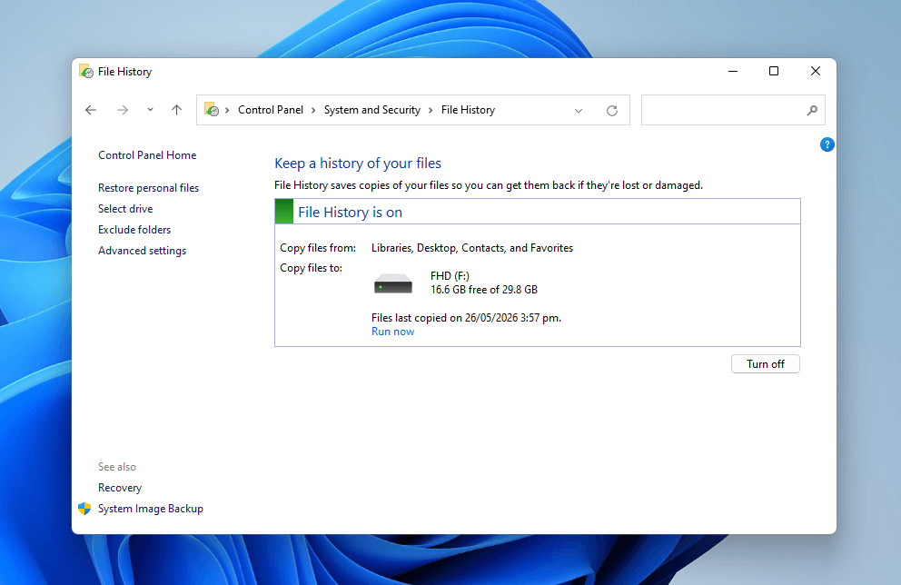This screenshot has height=585, width=901.
Task: Click the search magnifier icon
Action: (812, 110)
